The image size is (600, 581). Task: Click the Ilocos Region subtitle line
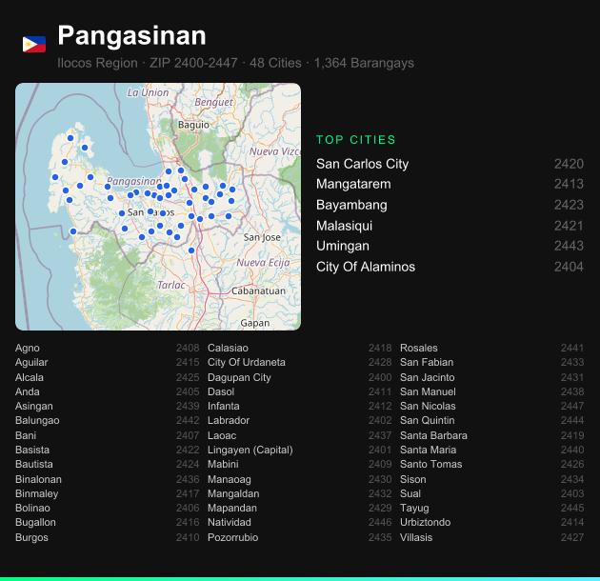[236, 63]
